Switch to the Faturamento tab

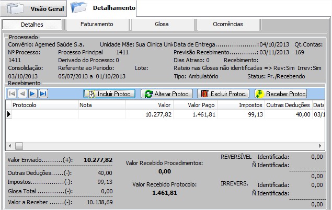point(97,24)
